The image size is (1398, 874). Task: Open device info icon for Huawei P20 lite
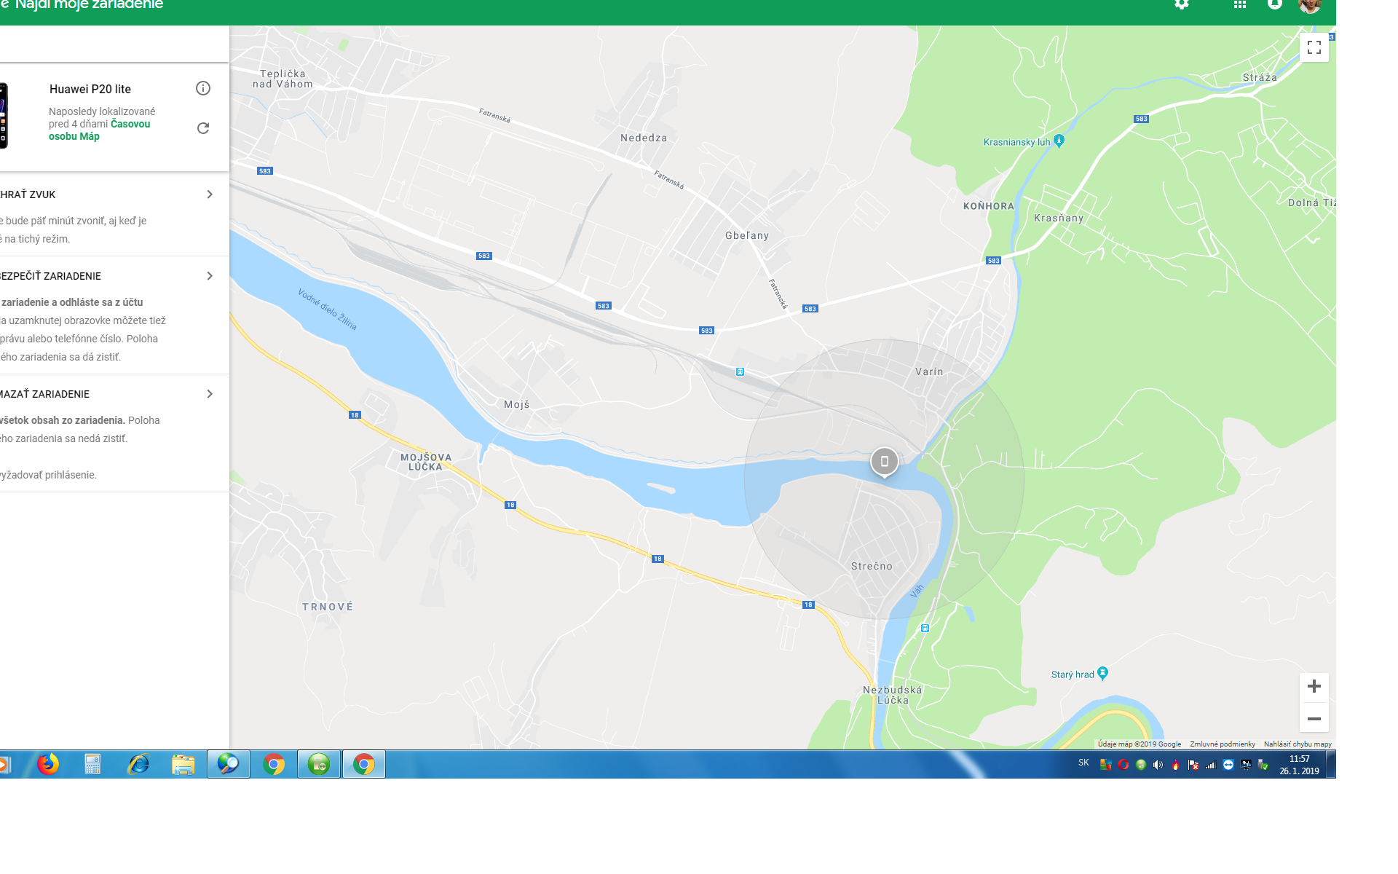[203, 88]
